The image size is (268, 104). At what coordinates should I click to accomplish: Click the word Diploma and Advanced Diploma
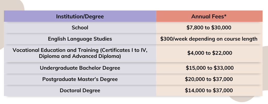point(80,56)
